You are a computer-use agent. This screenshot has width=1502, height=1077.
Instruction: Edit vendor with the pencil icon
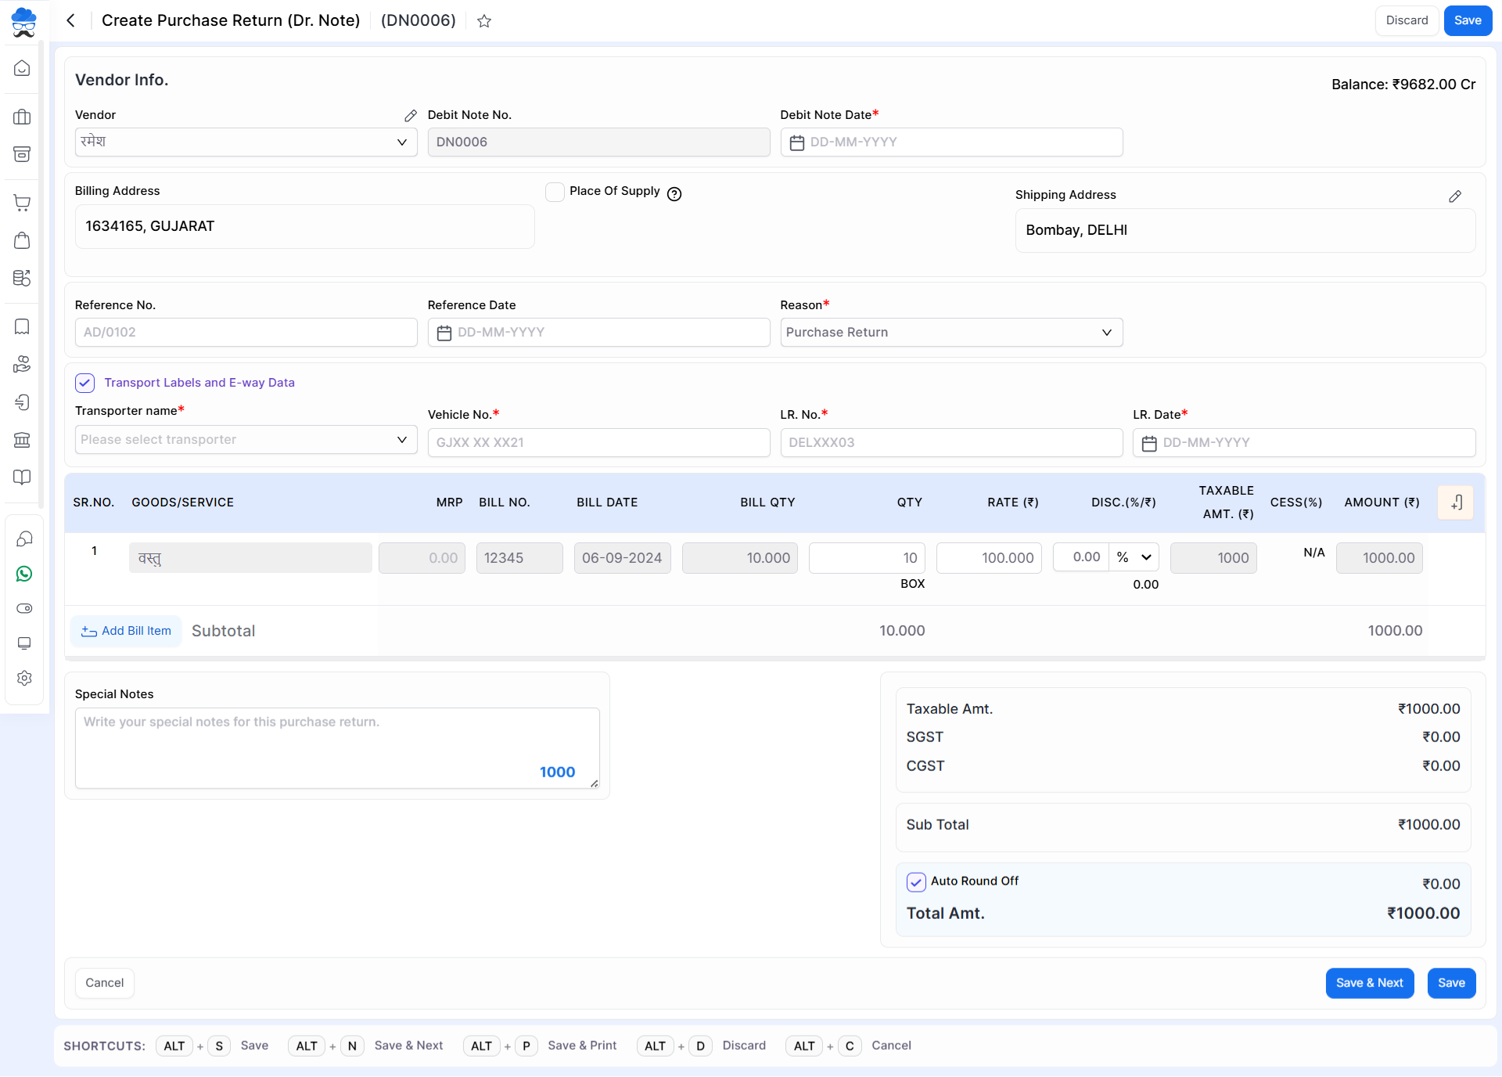(411, 116)
